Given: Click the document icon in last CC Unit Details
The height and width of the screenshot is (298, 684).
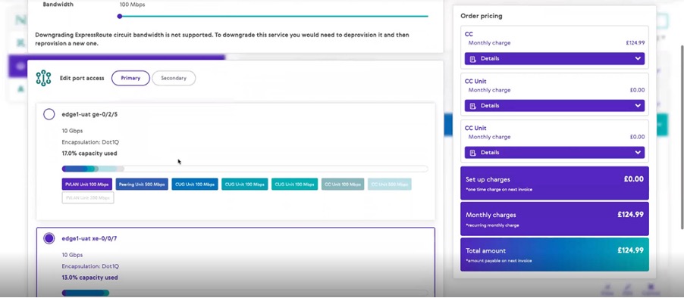Looking at the screenshot, I should pos(473,153).
